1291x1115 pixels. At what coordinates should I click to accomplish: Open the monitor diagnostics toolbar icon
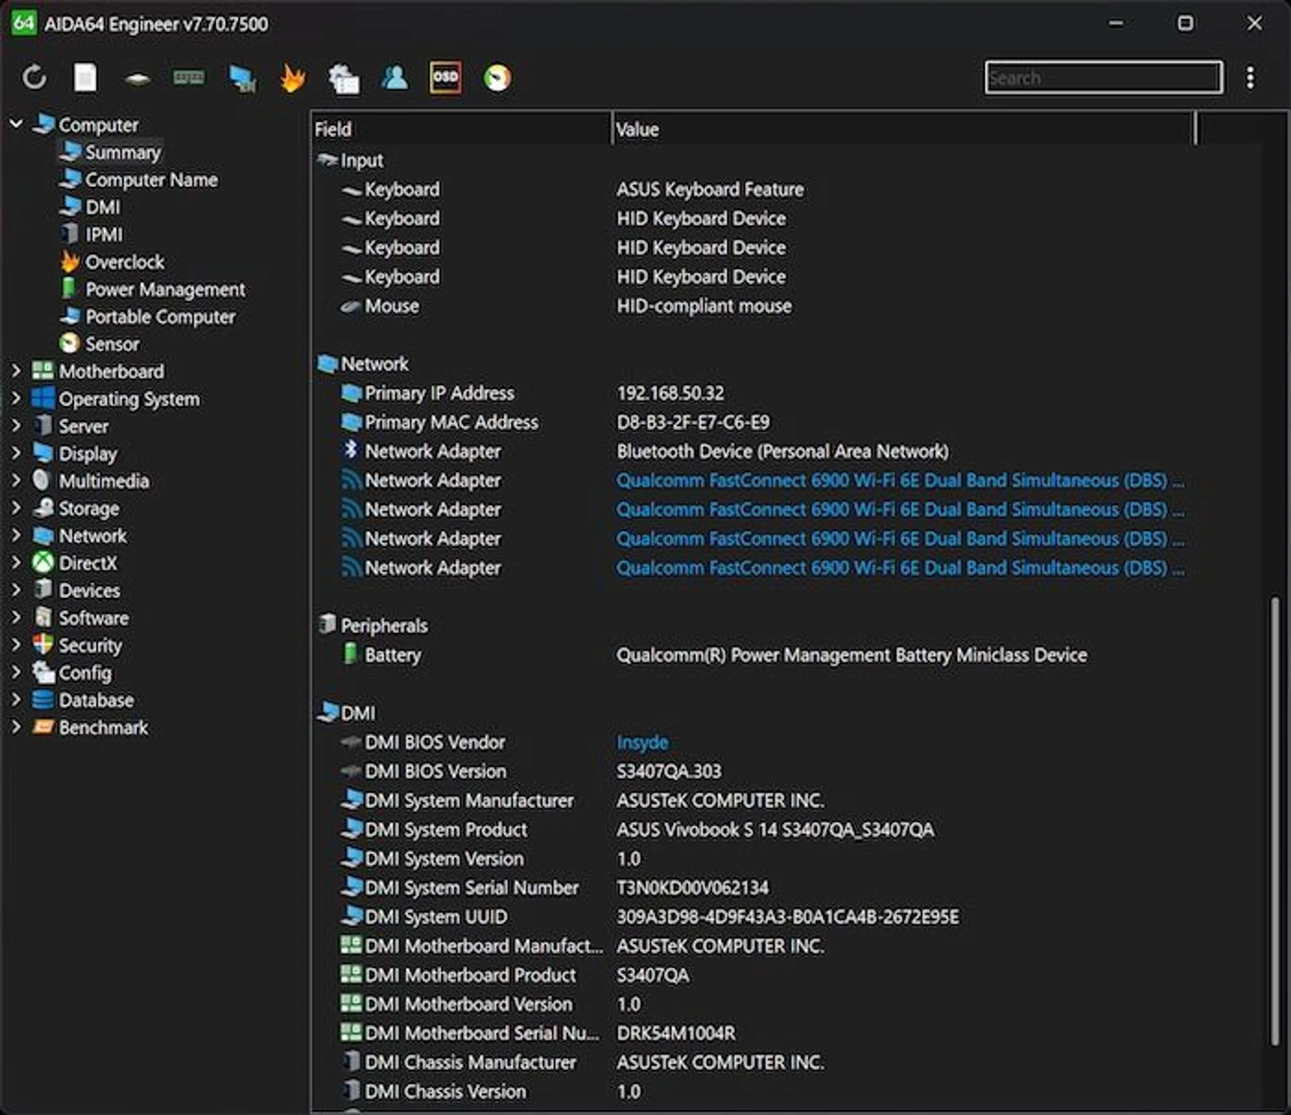(x=242, y=79)
